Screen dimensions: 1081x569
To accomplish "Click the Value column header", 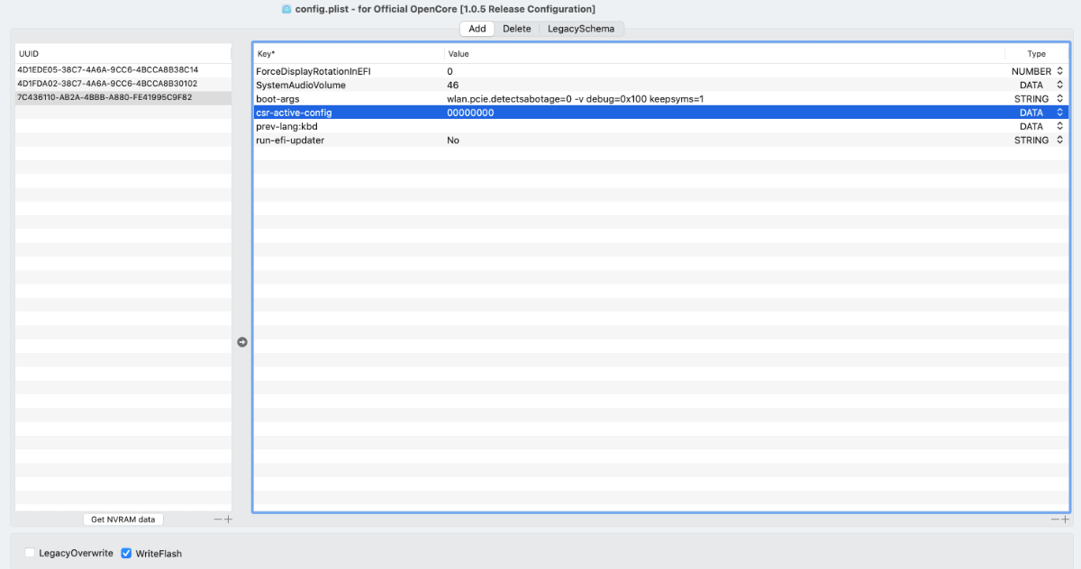I will point(724,54).
